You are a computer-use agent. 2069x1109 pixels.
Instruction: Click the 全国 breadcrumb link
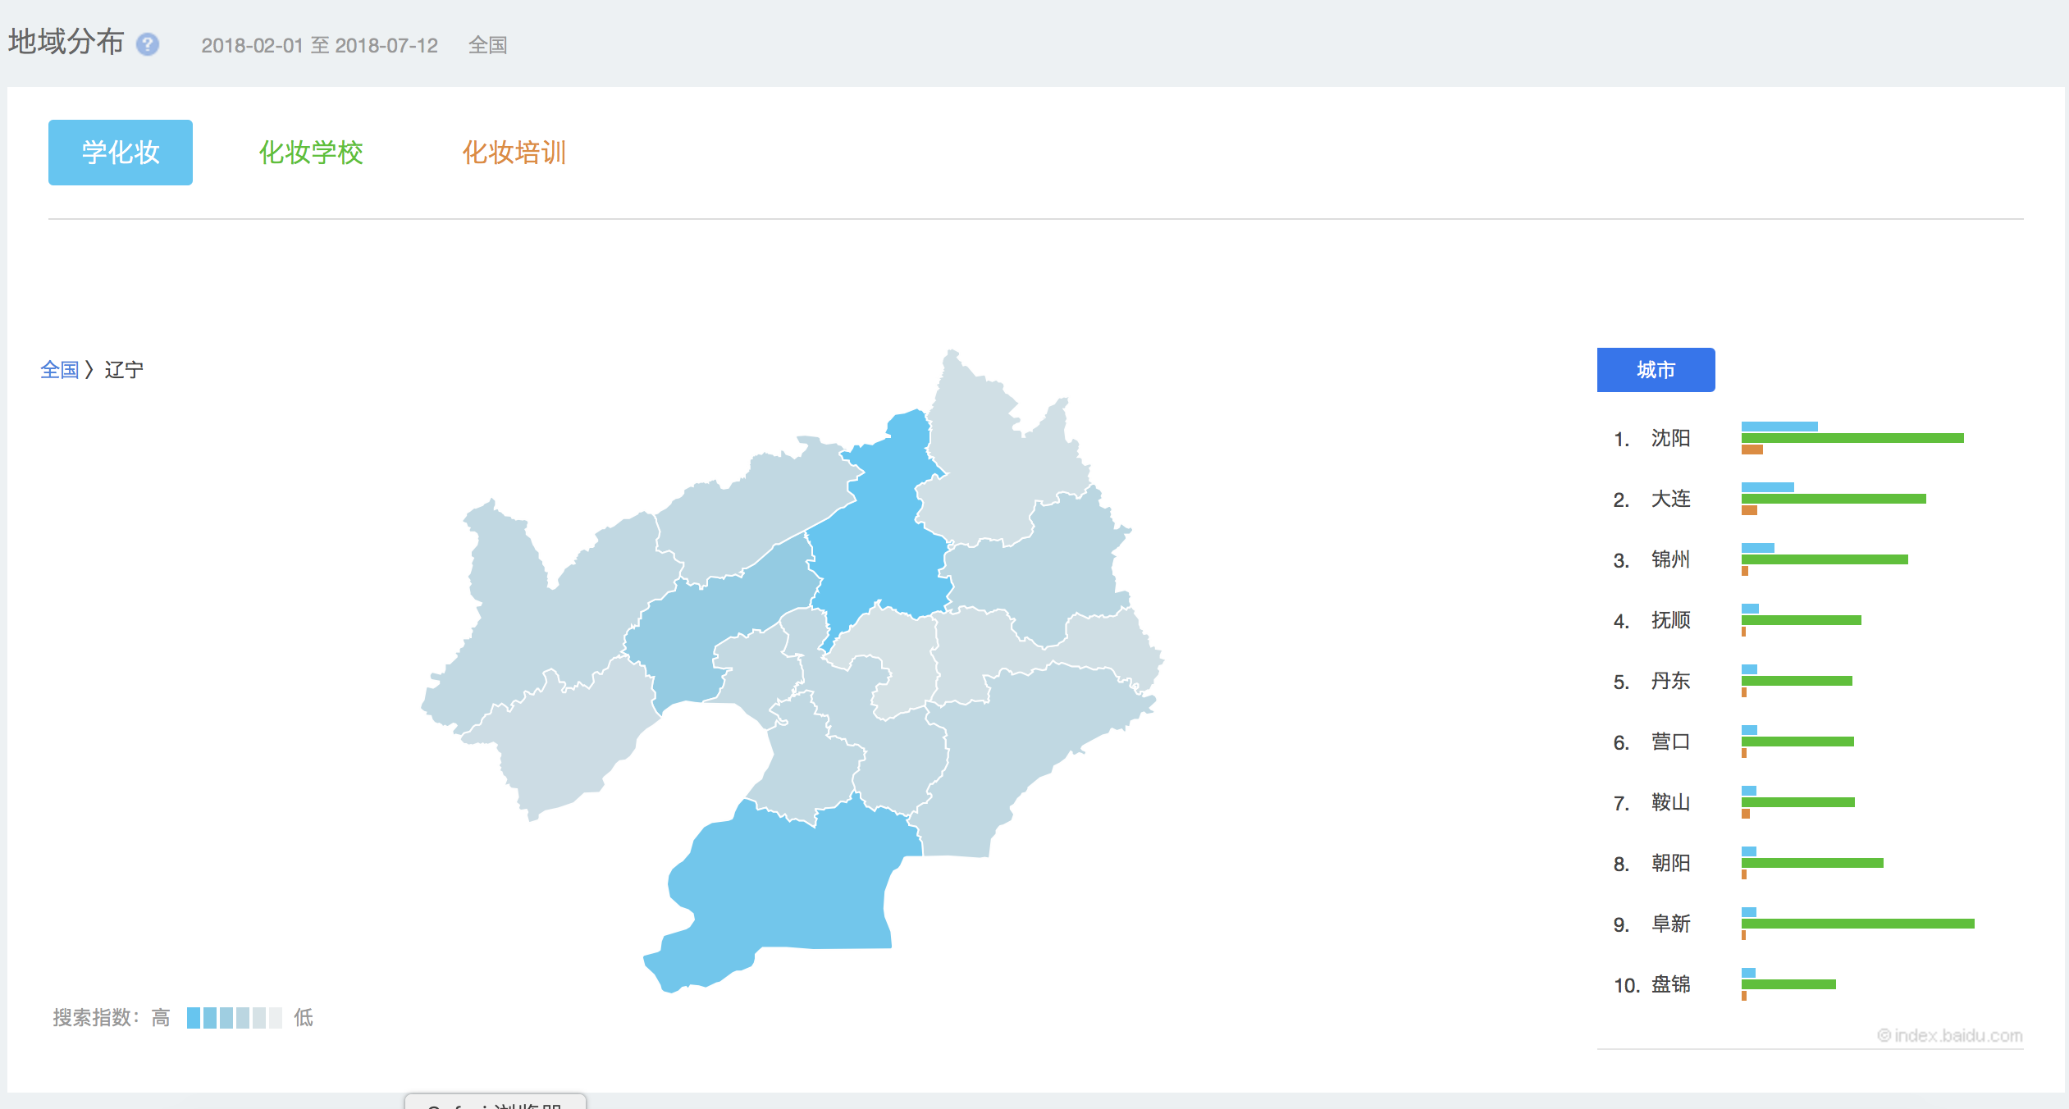point(59,370)
